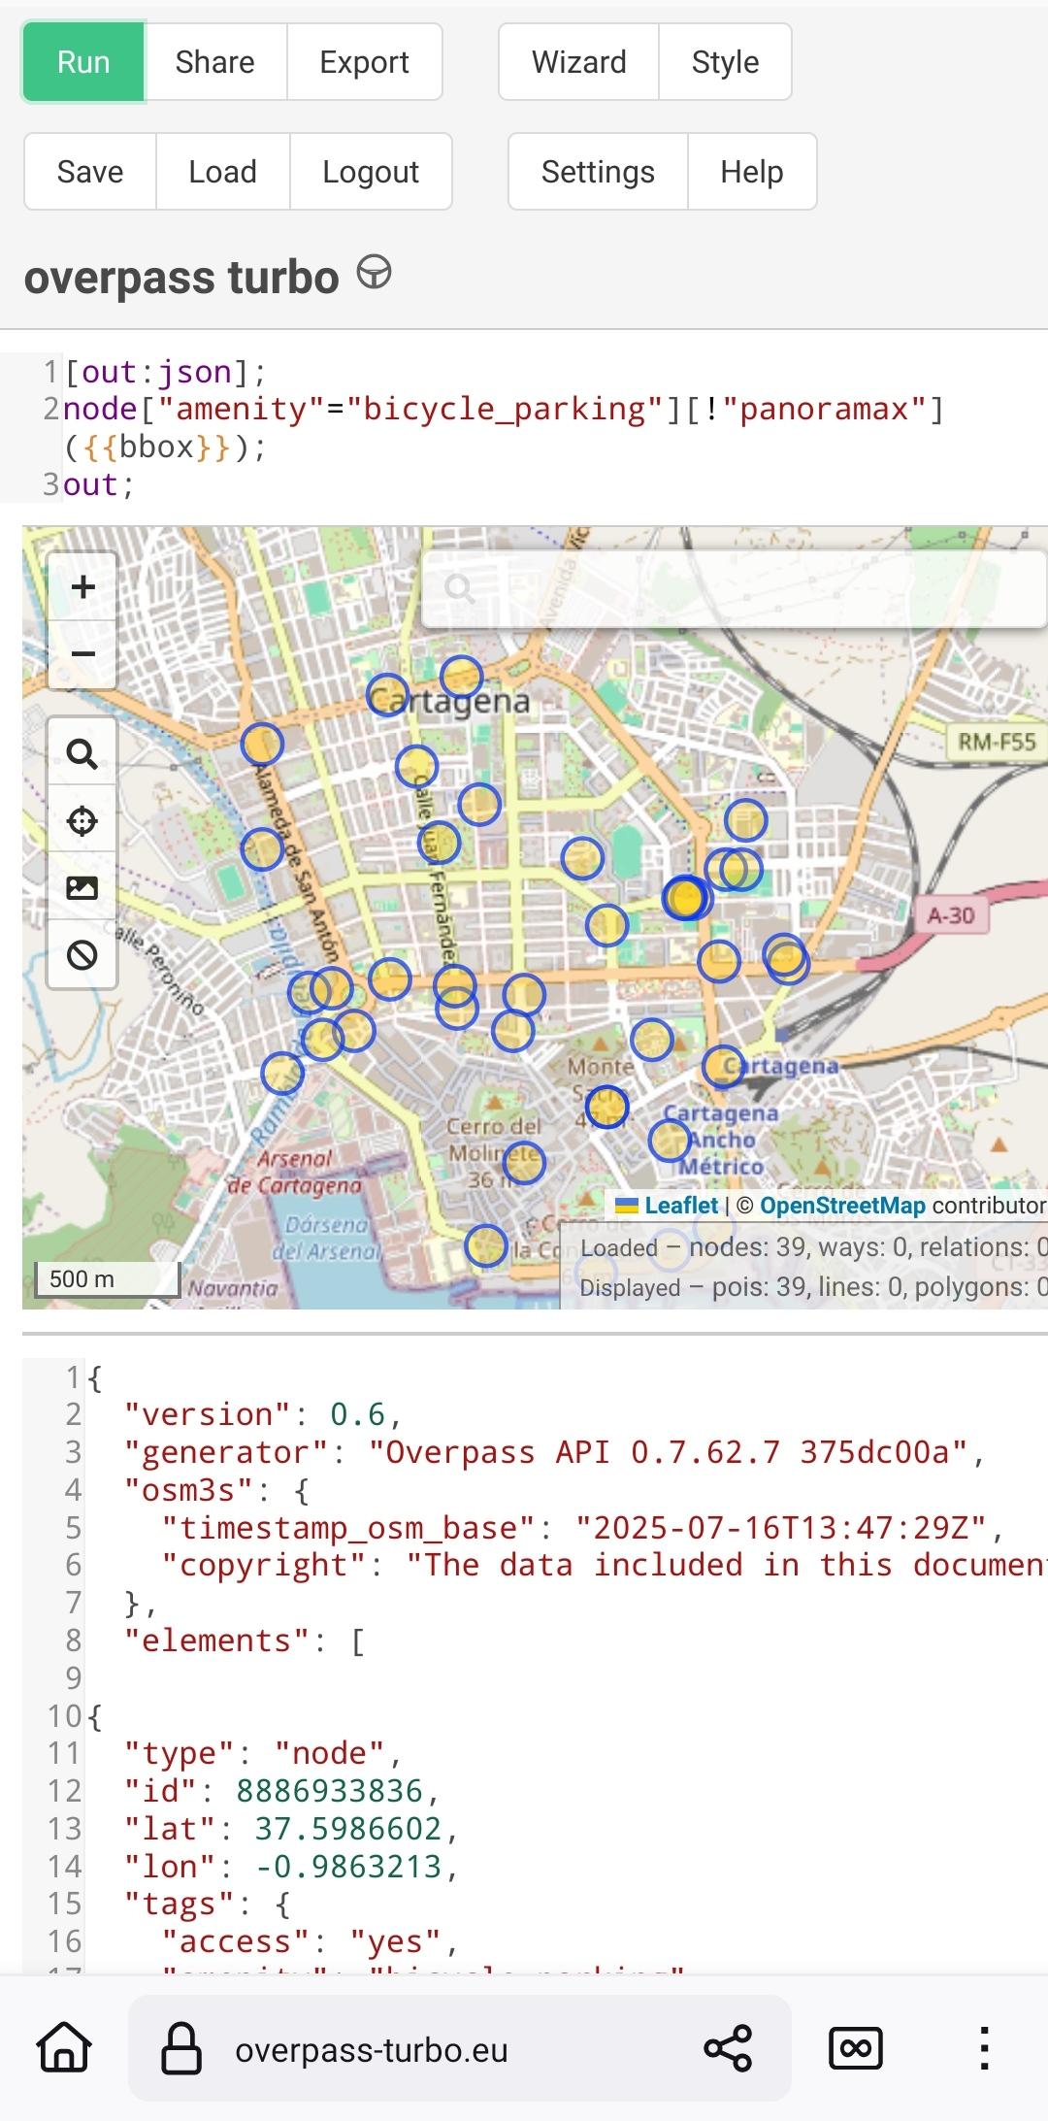The height and width of the screenshot is (2121, 1048).
Task: Open the browser three-dot menu
Action: [x=984, y=2049]
